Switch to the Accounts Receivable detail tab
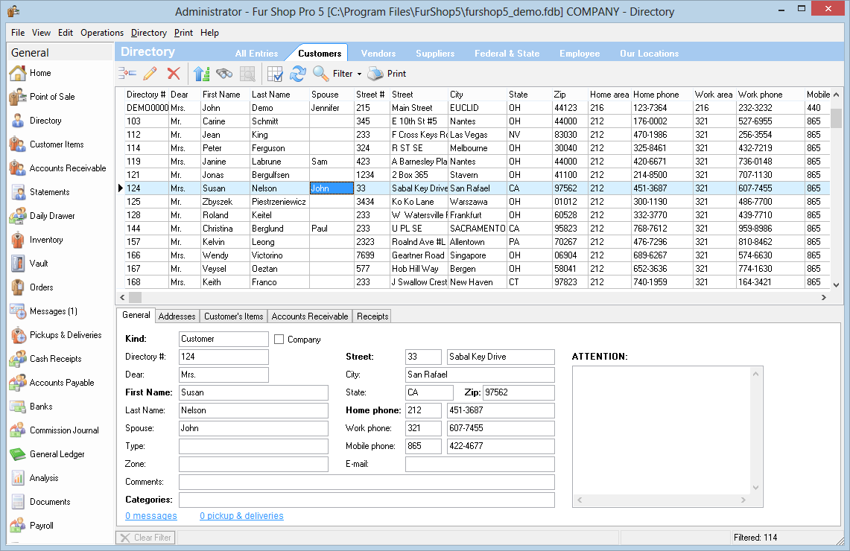The image size is (850, 551). (310, 316)
